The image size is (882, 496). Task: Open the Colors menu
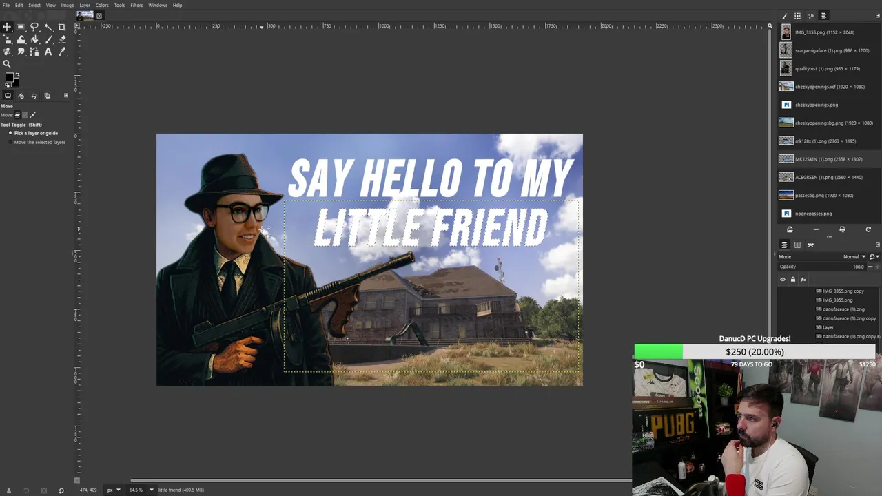[x=102, y=5]
